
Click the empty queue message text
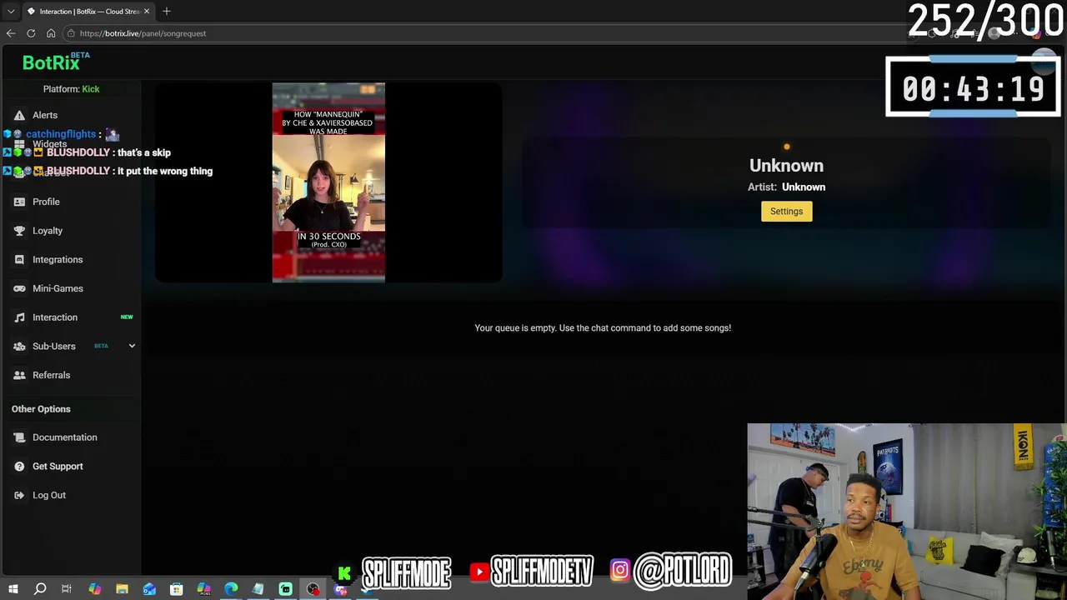(603, 328)
